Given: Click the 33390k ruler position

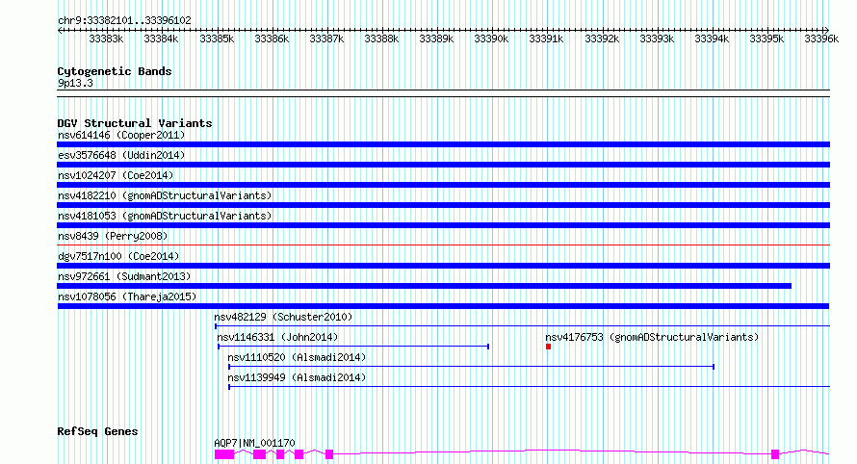Looking at the screenshot, I should [x=491, y=39].
